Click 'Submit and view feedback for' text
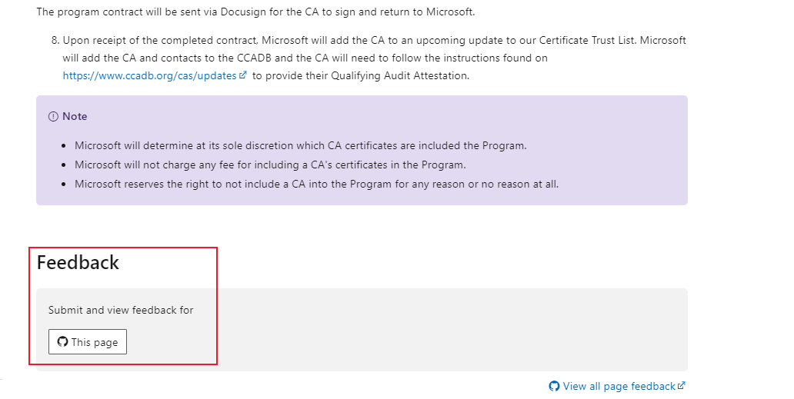Image resolution: width=794 pixels, height=399 pixels. [121, 311]
